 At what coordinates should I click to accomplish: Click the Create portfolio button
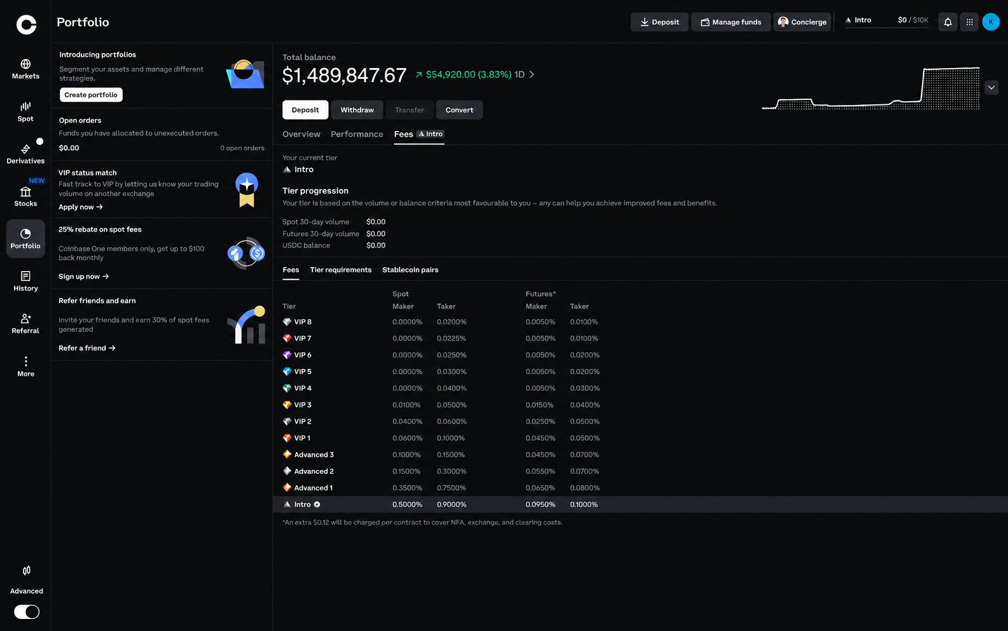coord(91,95)
